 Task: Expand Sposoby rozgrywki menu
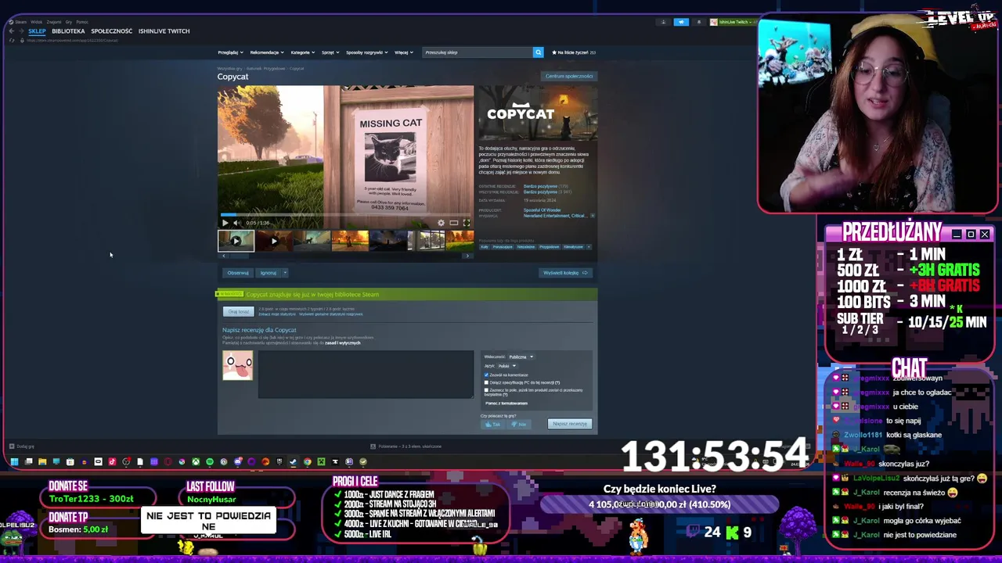[366, 52]
